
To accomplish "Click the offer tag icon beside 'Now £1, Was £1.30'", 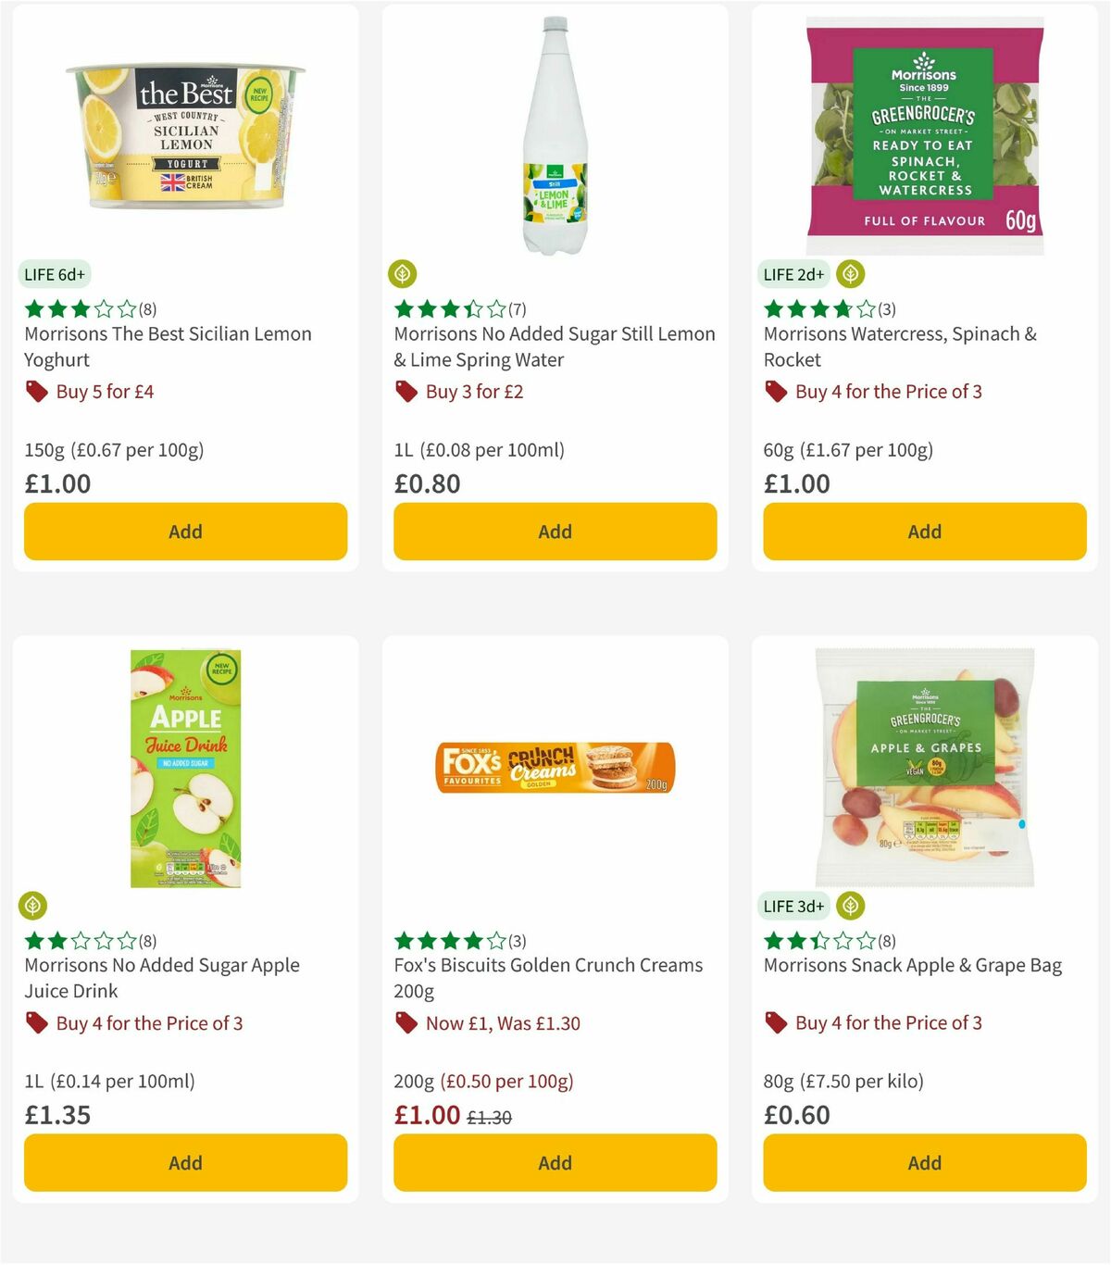I will tap(406, 1023).
